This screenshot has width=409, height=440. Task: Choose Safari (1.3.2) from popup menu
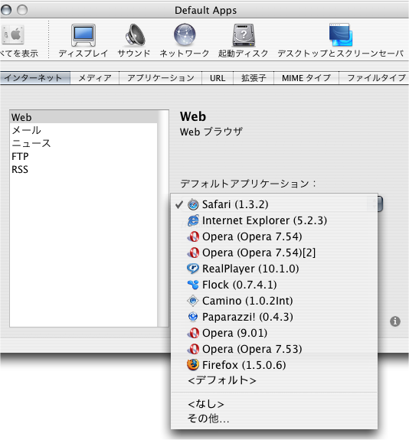[274, 204]
